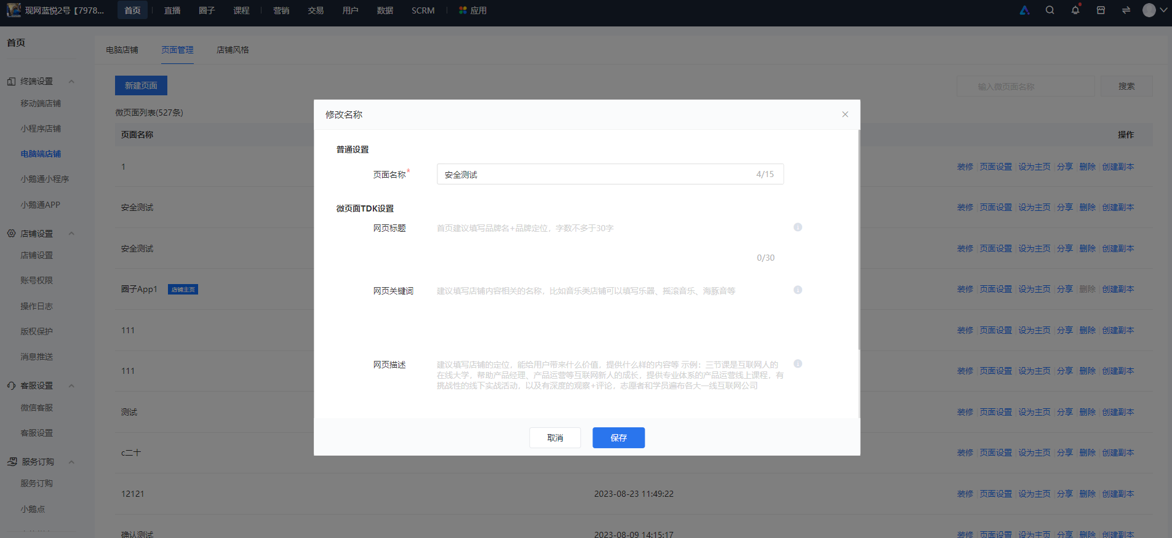Open the notification bell icon

pyautogui.click(x=1075, y=10)
